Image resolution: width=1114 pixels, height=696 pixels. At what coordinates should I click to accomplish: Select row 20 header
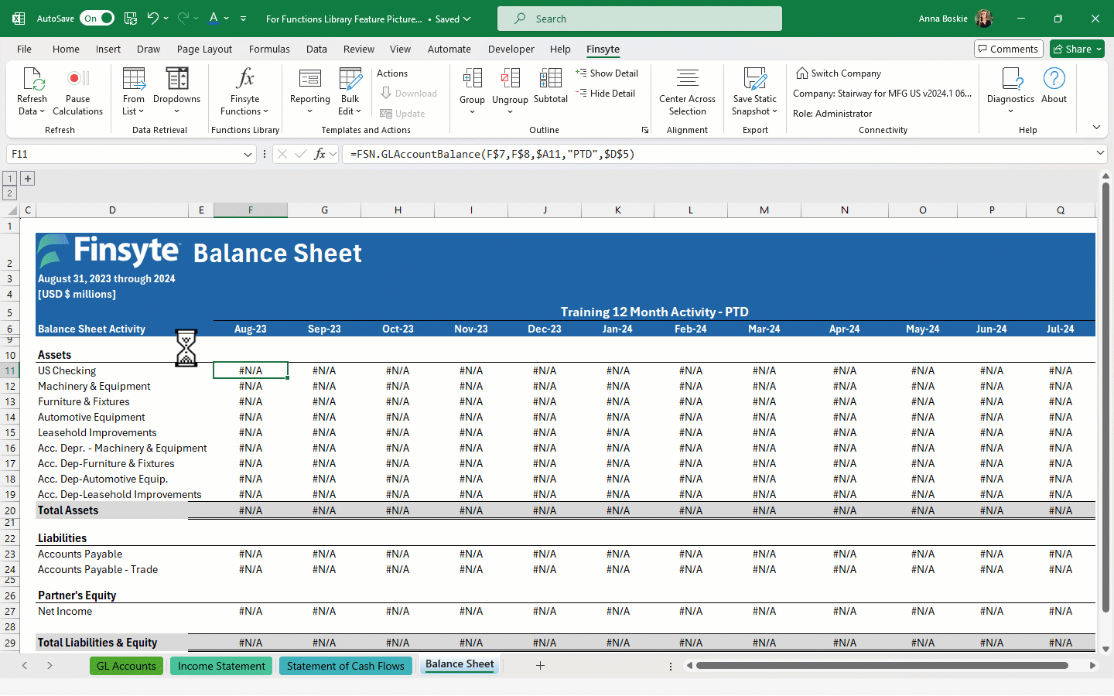click(10, 510)
